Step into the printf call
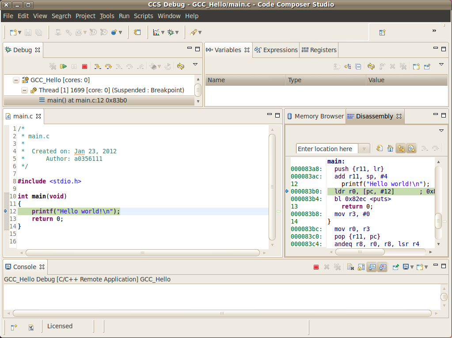The height and width of the screenshot is (338, 452). [98, 66]
